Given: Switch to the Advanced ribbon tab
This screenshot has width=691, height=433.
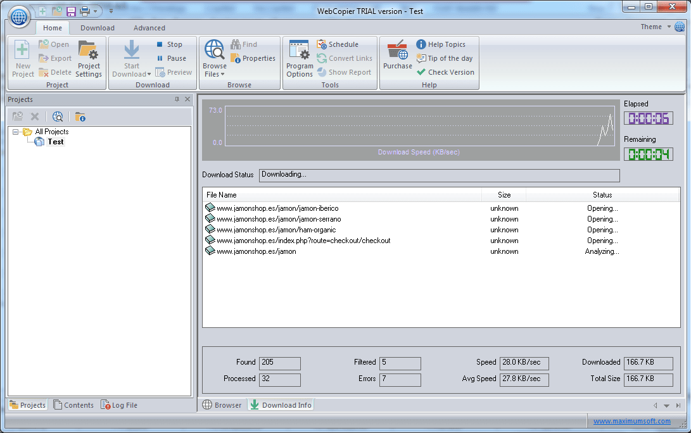Looking at the screenshot, I should pos(149,28).
